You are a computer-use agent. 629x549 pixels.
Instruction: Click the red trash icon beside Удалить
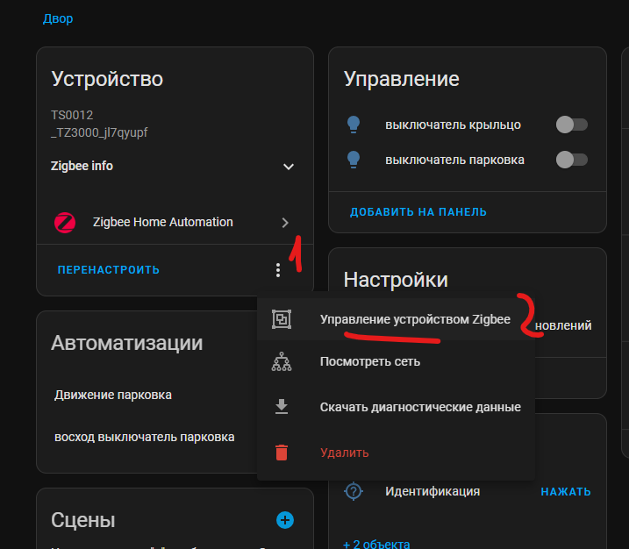point(282,453)
